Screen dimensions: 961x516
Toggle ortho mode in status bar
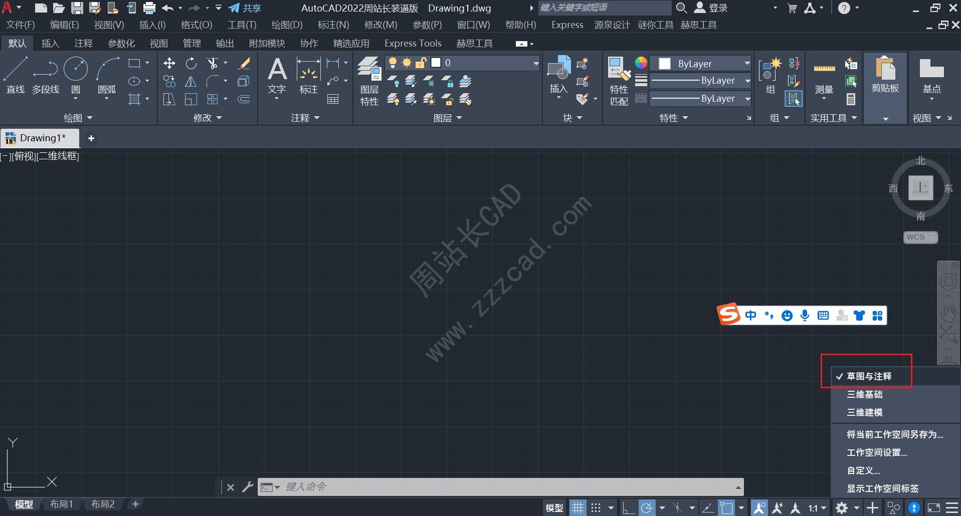coord(628,508)
